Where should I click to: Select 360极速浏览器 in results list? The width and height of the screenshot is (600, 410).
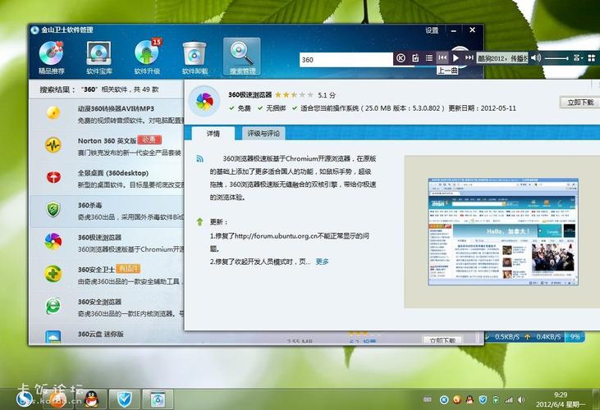(x=108, y=243)
